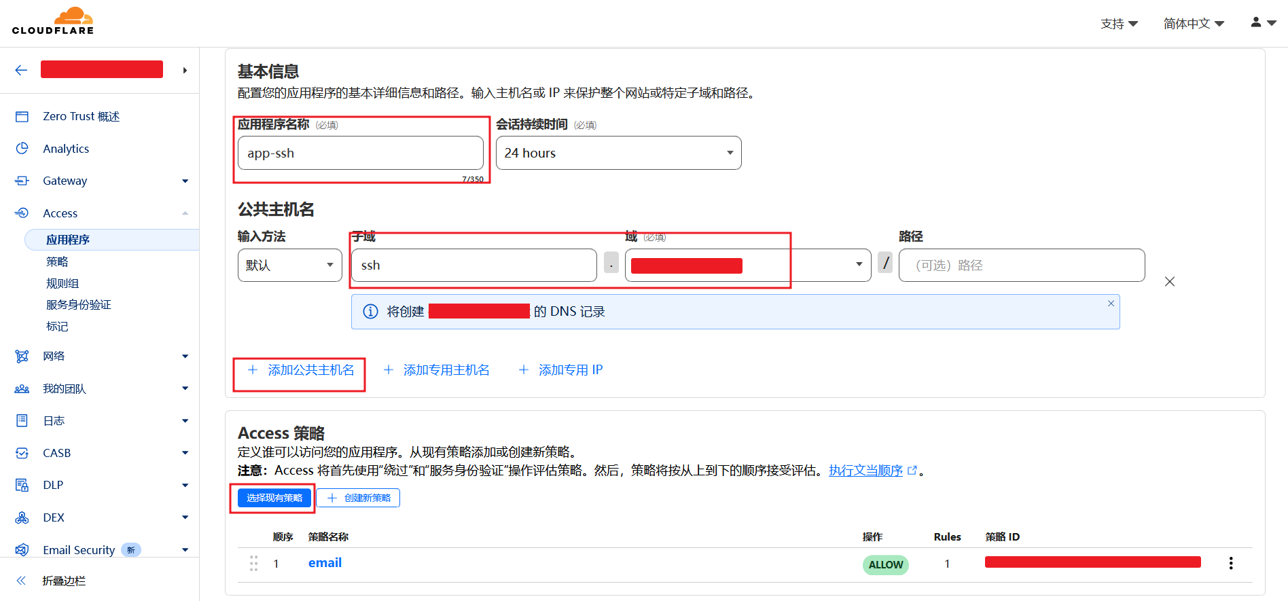
Task: Select 应用程序 under Access
Action: [111, 240]
